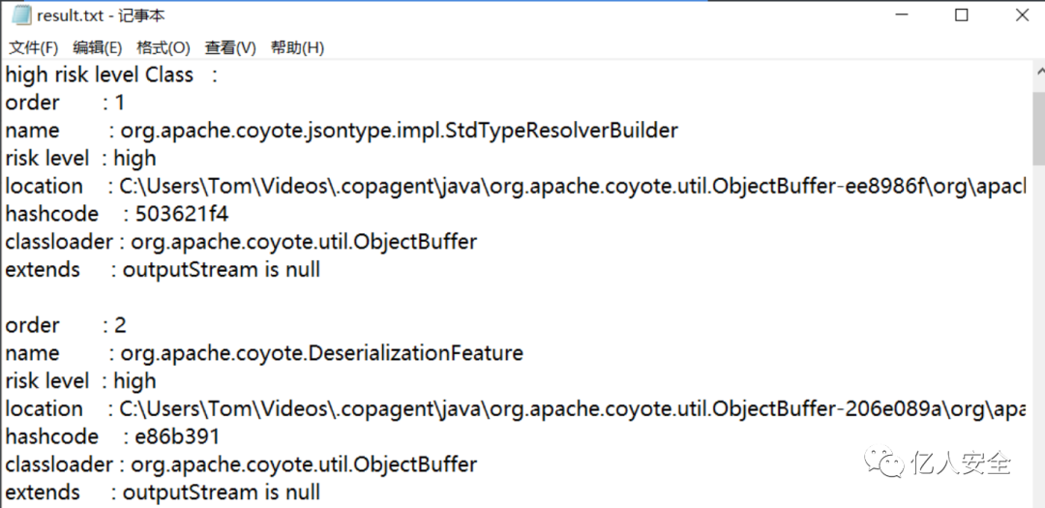Minimize the Notepad window
Viewport: 1045px width, 508px height.
click(901, 15)
